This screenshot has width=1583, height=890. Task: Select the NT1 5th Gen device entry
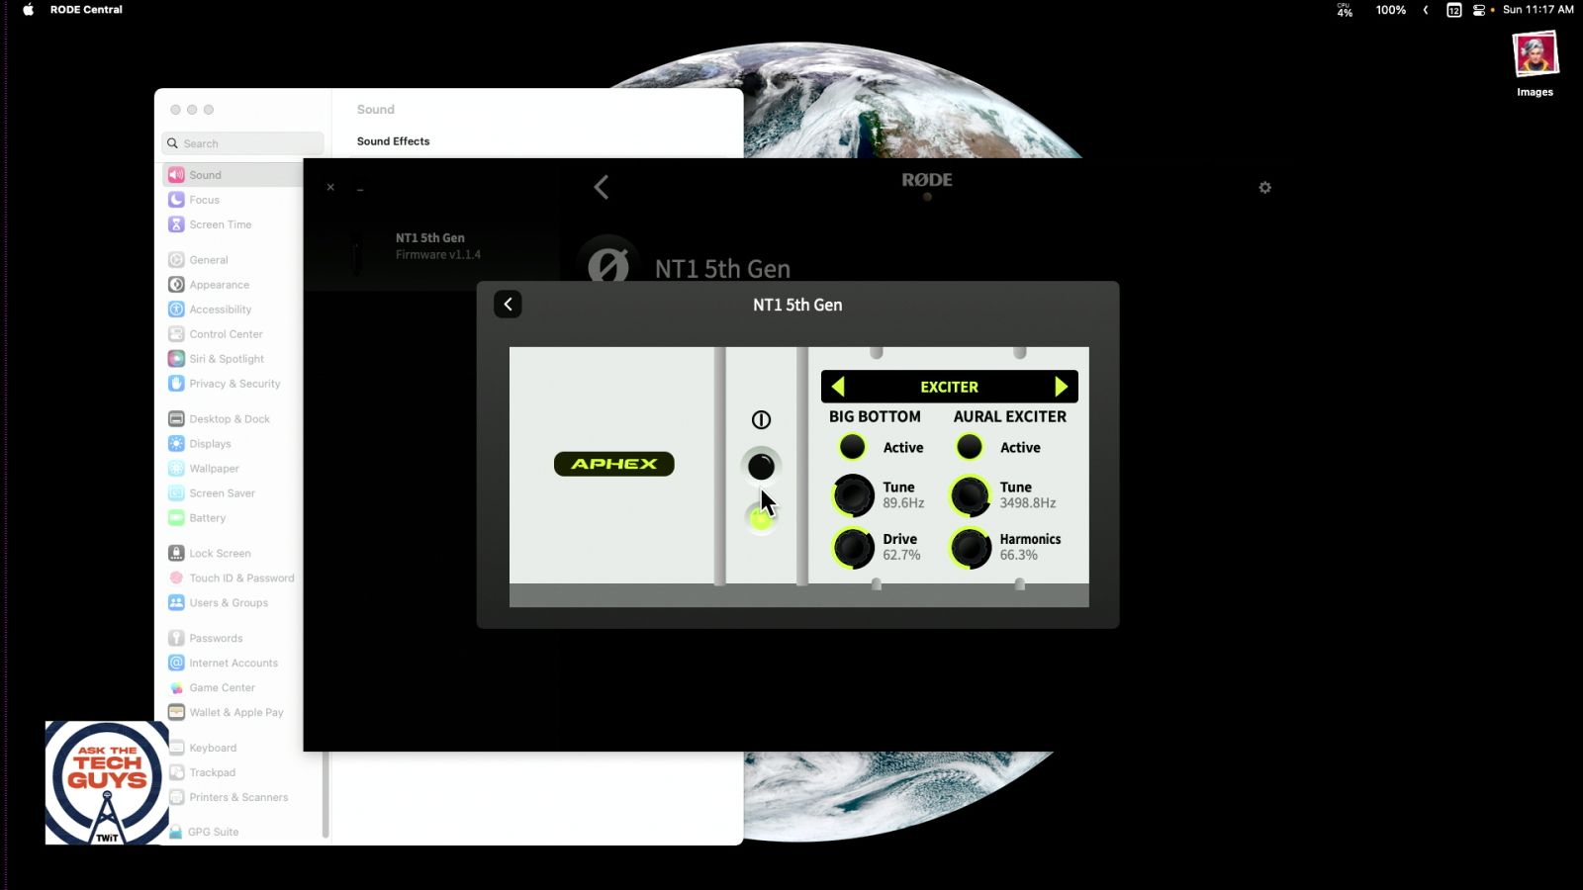click(x=430, y=246)
